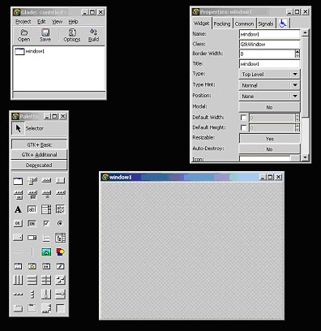Pick the Horizontal Box widget (three columns icon)

tap(18, 280)
